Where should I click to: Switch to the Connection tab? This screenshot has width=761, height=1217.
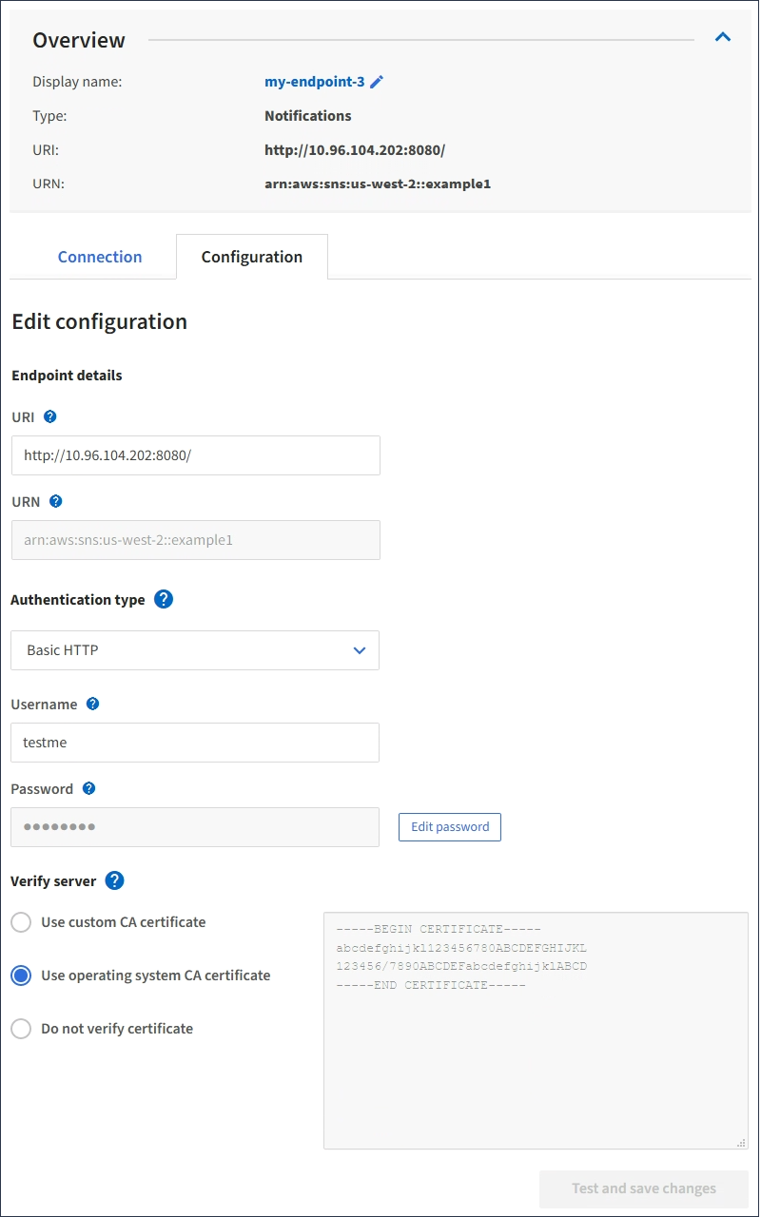pyautogui.click(x=100, y=257)
